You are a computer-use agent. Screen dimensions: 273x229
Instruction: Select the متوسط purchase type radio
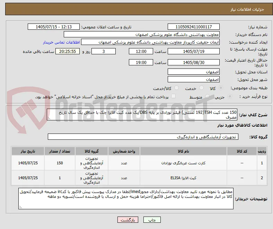pos(207,96)
